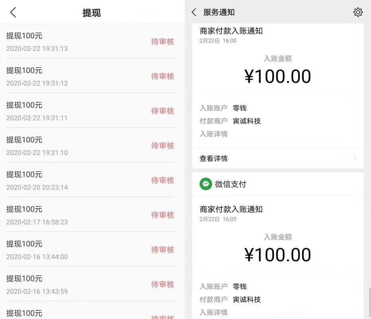The image size is (371, 319).
Task: Tap back arrow beside 服务通知
Action: (194, 12)
